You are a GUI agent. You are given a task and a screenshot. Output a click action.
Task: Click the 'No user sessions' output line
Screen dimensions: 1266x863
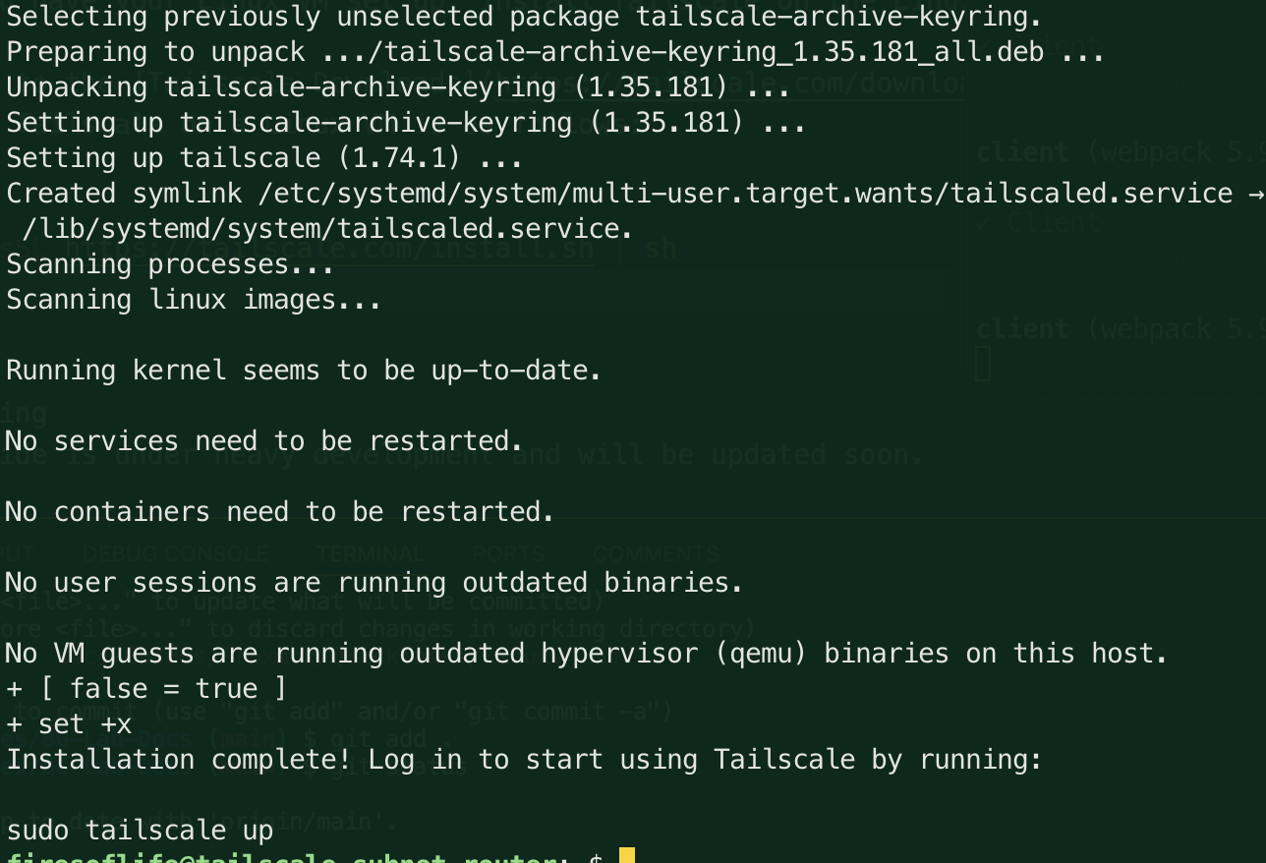click(x=374, y=583)
